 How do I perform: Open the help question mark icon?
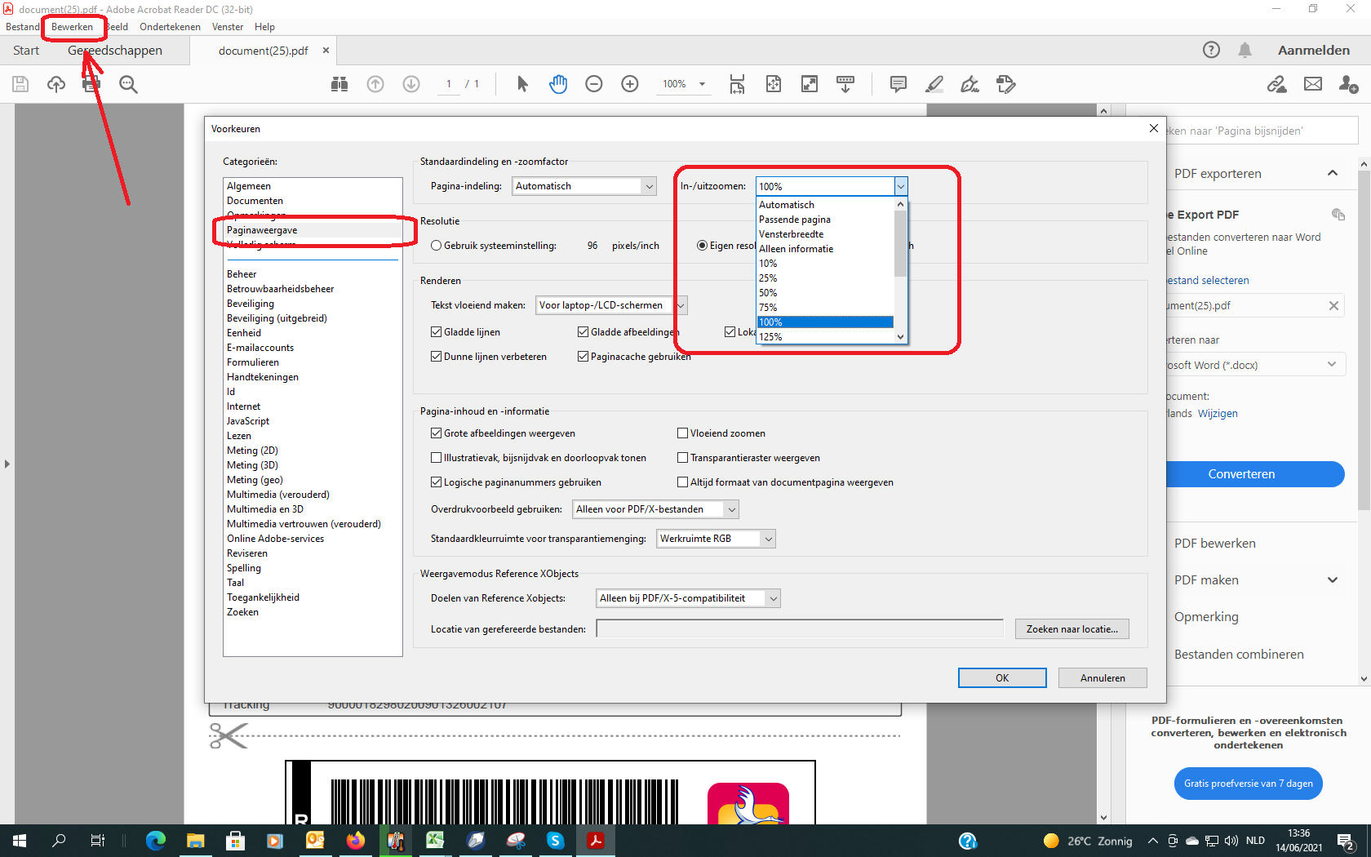tap(1211, 50)
